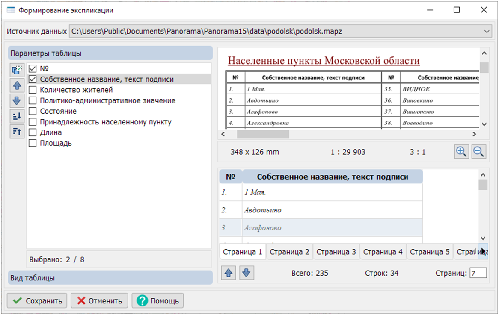Open help via the Помощь button
This screenshot has height=315, width=499.
click(158, 300)
